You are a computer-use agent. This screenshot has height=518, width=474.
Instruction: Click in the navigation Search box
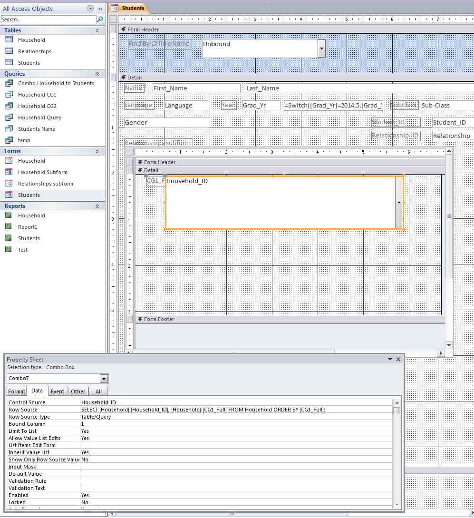[x=48, y=20]
